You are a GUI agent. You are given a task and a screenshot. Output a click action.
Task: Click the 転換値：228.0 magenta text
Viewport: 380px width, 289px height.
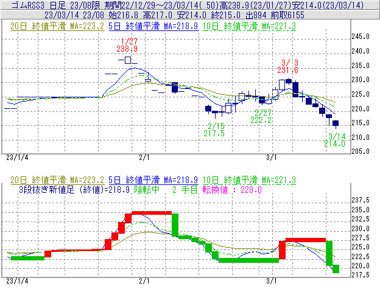tap(232, 189)
